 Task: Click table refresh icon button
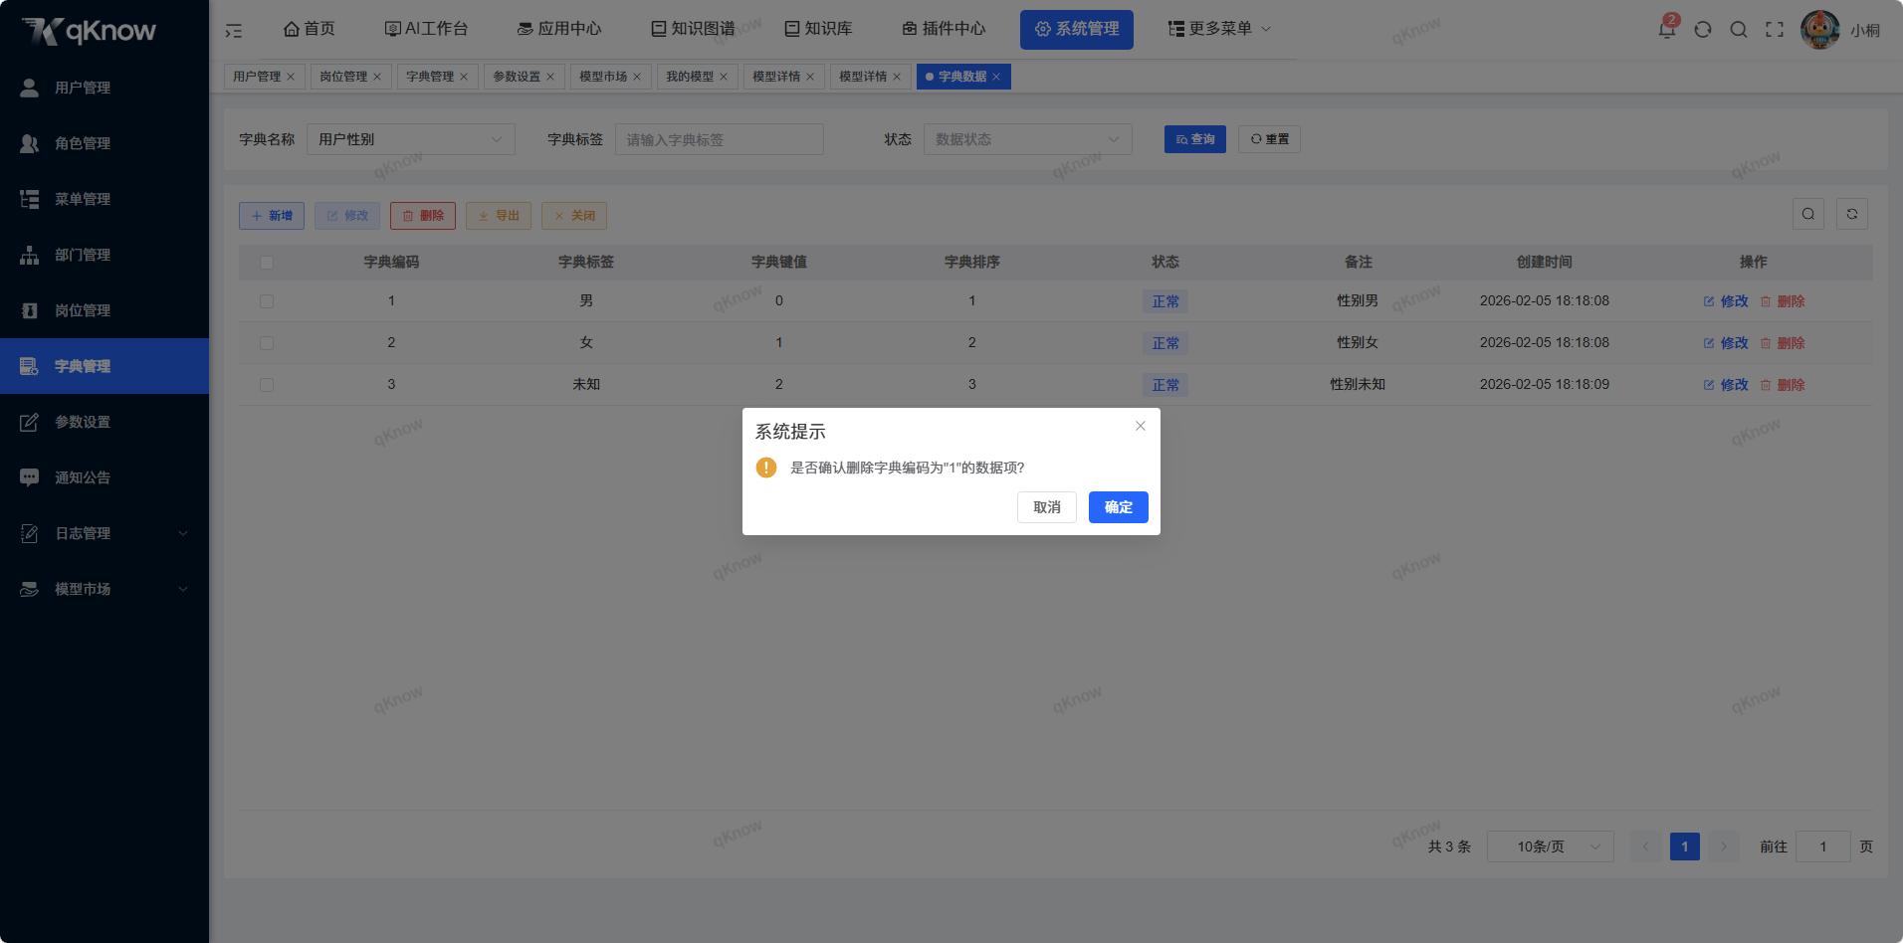1852,214
